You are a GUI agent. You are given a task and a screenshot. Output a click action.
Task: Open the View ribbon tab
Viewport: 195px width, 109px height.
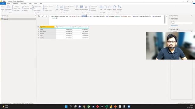pyautogui.click(x=30, y=4)
